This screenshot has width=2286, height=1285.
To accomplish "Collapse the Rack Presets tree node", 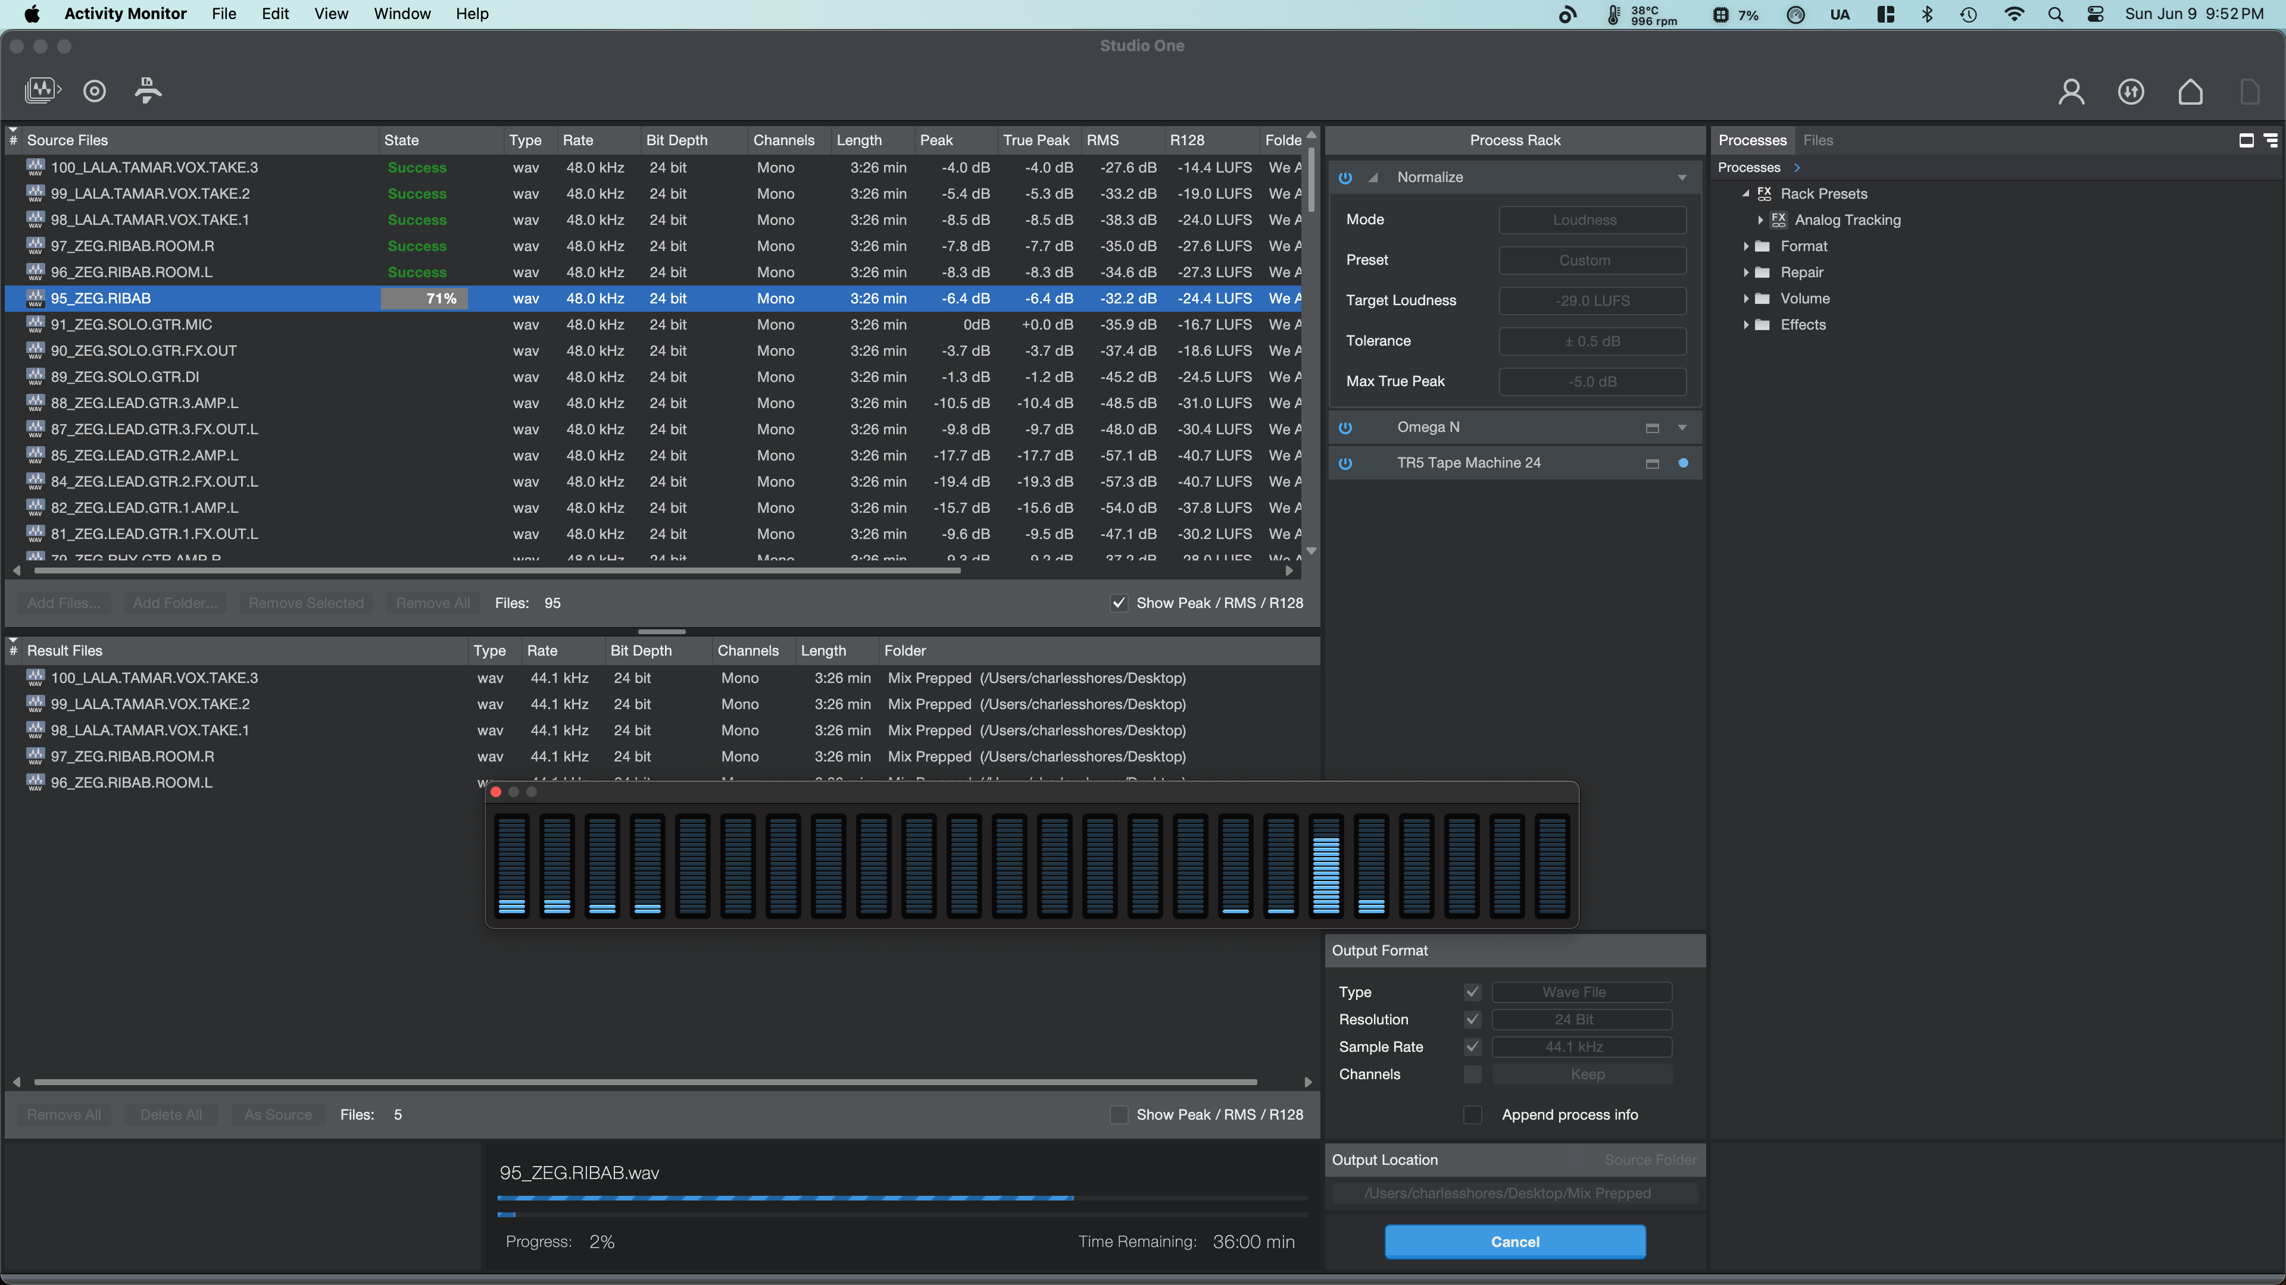I will (x=1745, y=193).
